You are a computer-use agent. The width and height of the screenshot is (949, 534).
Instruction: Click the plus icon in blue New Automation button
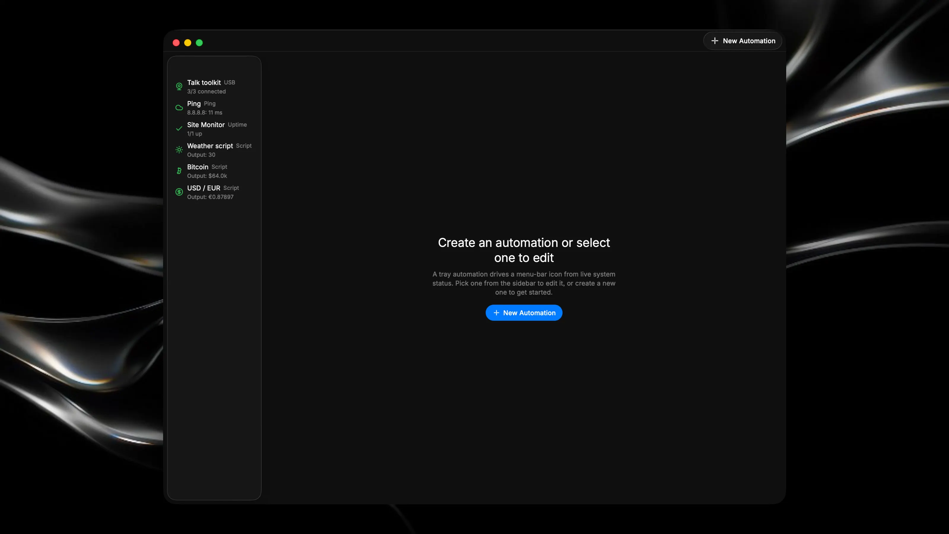point(496,312)
